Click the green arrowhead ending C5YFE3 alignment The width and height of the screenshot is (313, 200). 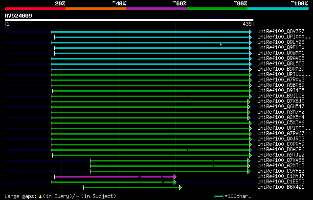click(x=249, y=172)
